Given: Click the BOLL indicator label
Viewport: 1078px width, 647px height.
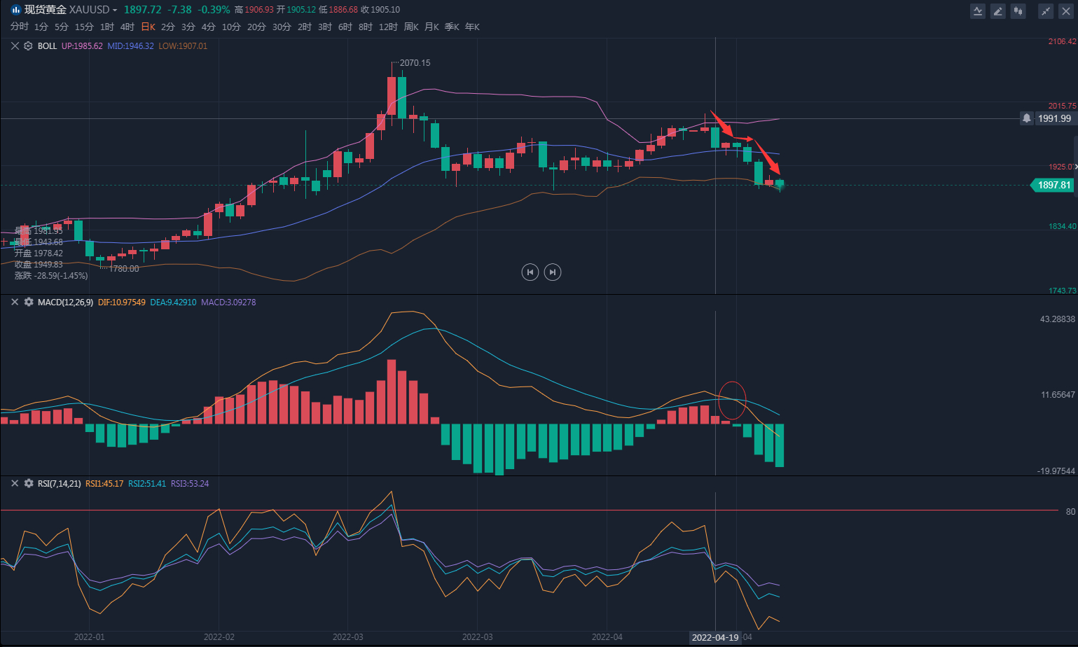Looking at the screenshot, I should [47, 46].
